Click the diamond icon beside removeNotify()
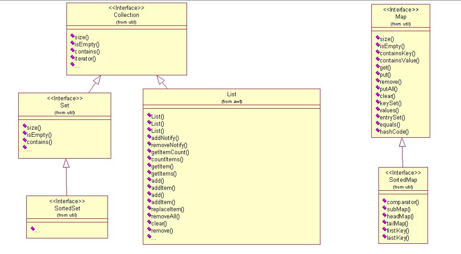Image resolution: width=461 pixels, height=254 pixels. tap(149, 143)
